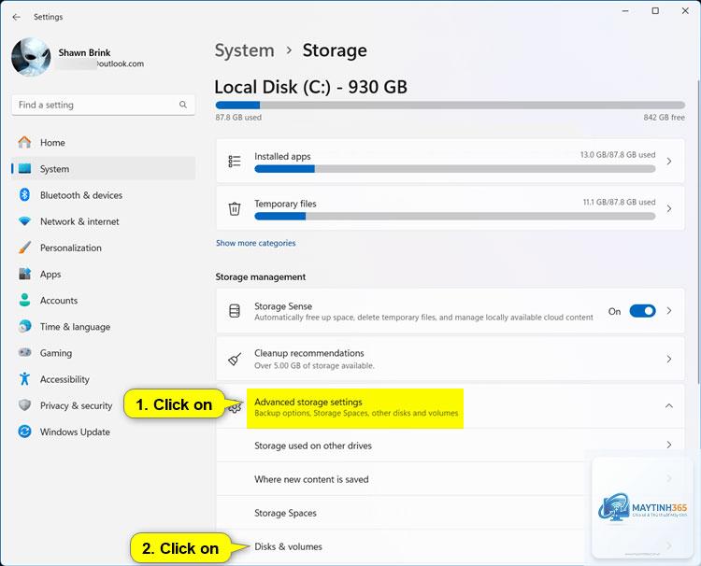Viewport: 701px width, 566px height.
Task: Focus the Find a setting search box
Action: pyautogui.click(x=103, y=105)
